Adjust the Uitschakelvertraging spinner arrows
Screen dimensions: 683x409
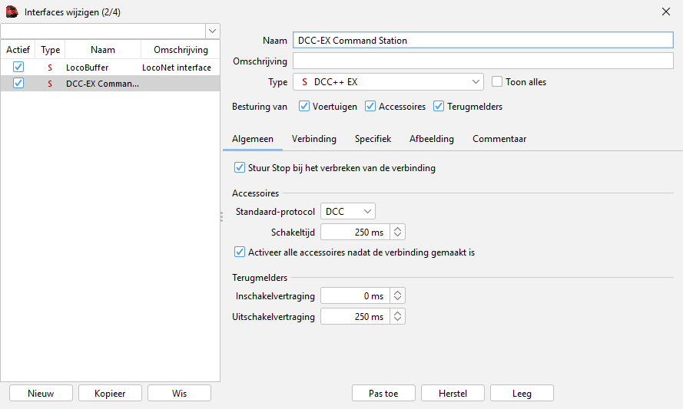[x=397, y=316]
